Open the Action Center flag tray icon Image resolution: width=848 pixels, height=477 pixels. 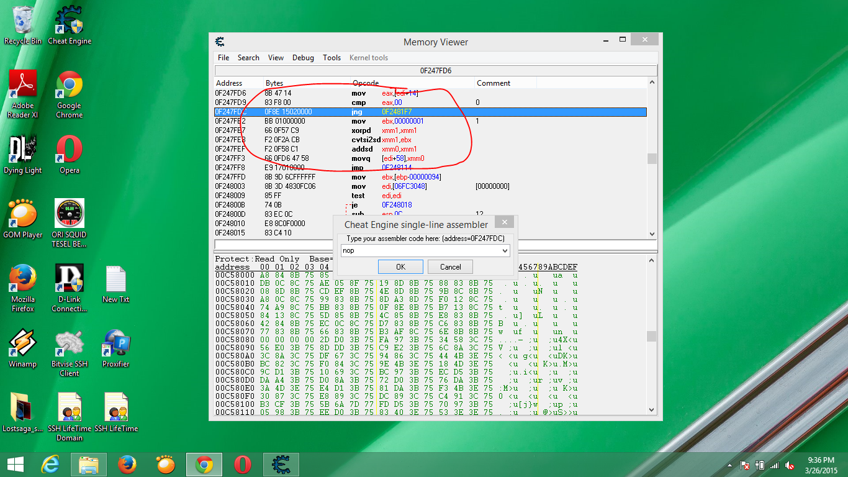click(745, 465)
